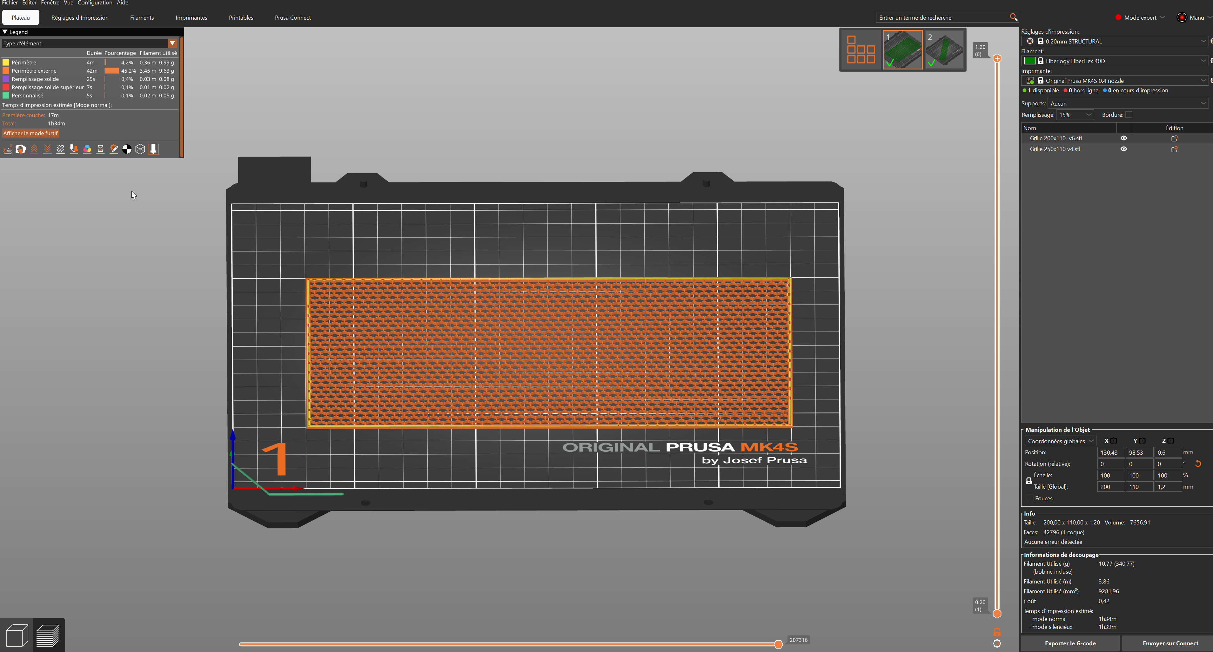Toggle center of gravity black-white circle icon
This screenshot has width=1213, height=652.
[127, 149]
